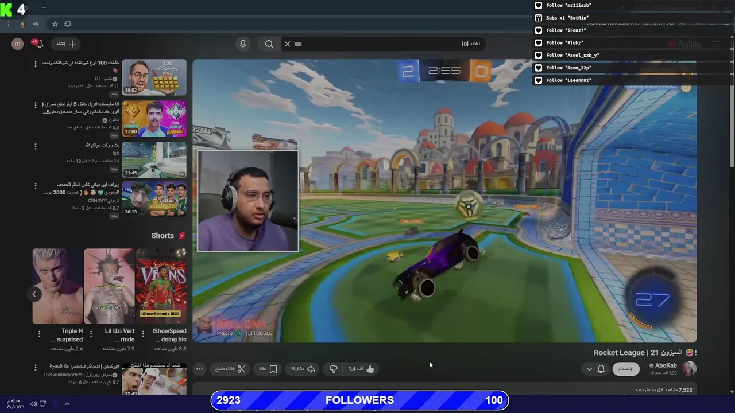
Task: Open the 18:02 video thumbnail
Action: coord(154,77)
